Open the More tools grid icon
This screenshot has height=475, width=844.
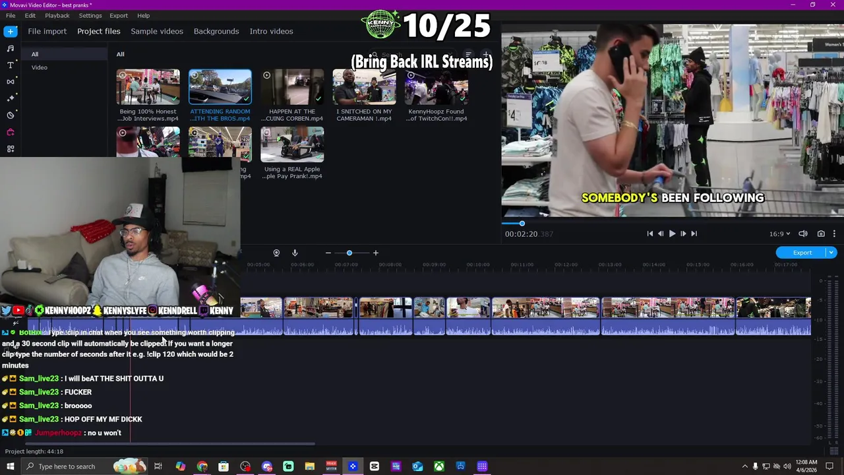click(11, 149)
